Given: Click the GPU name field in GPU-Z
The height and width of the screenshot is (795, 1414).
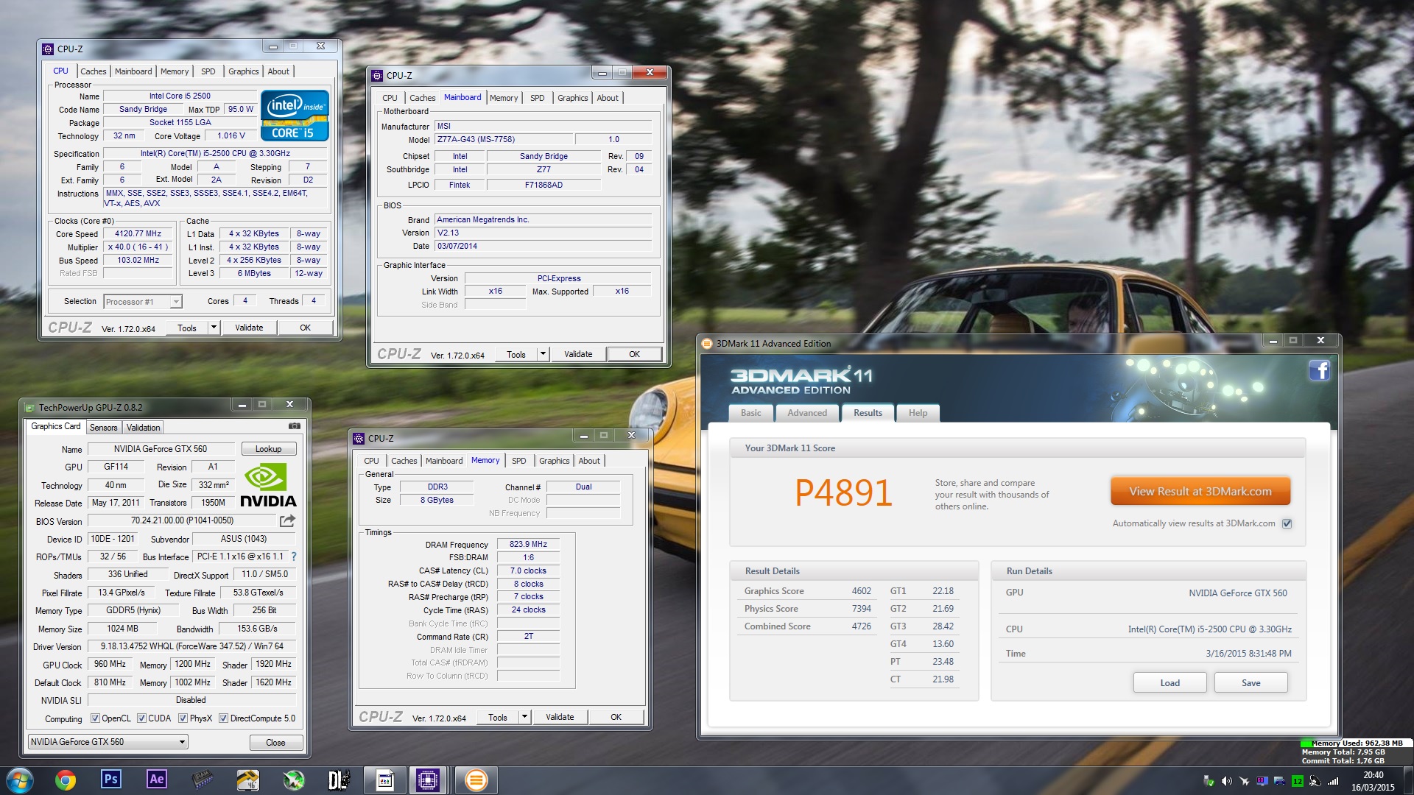Looking at the screenshot, I should click(x=161, y=449).
